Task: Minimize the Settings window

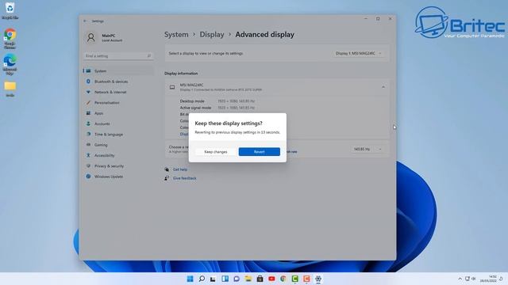Action: [366, 19]
